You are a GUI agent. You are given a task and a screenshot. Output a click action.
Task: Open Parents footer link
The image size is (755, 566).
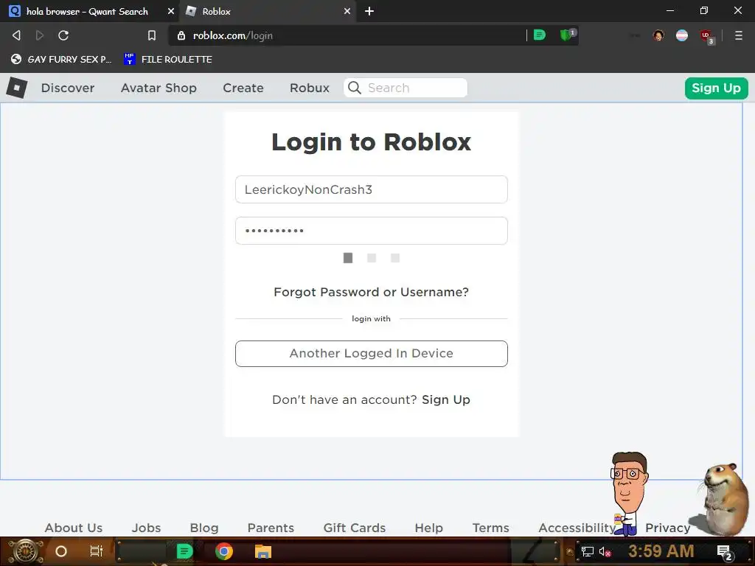[271, 528]
